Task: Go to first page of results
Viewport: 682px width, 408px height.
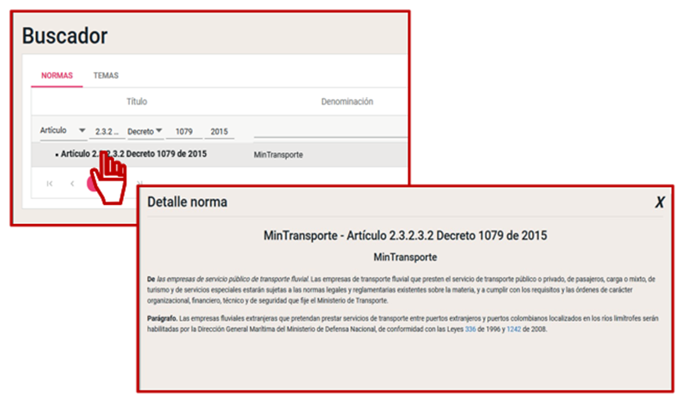Action: (49, 183)
